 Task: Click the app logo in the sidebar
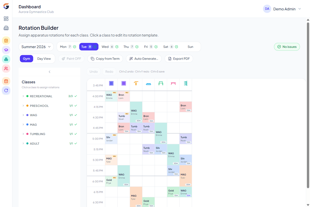tap(6, 6)
